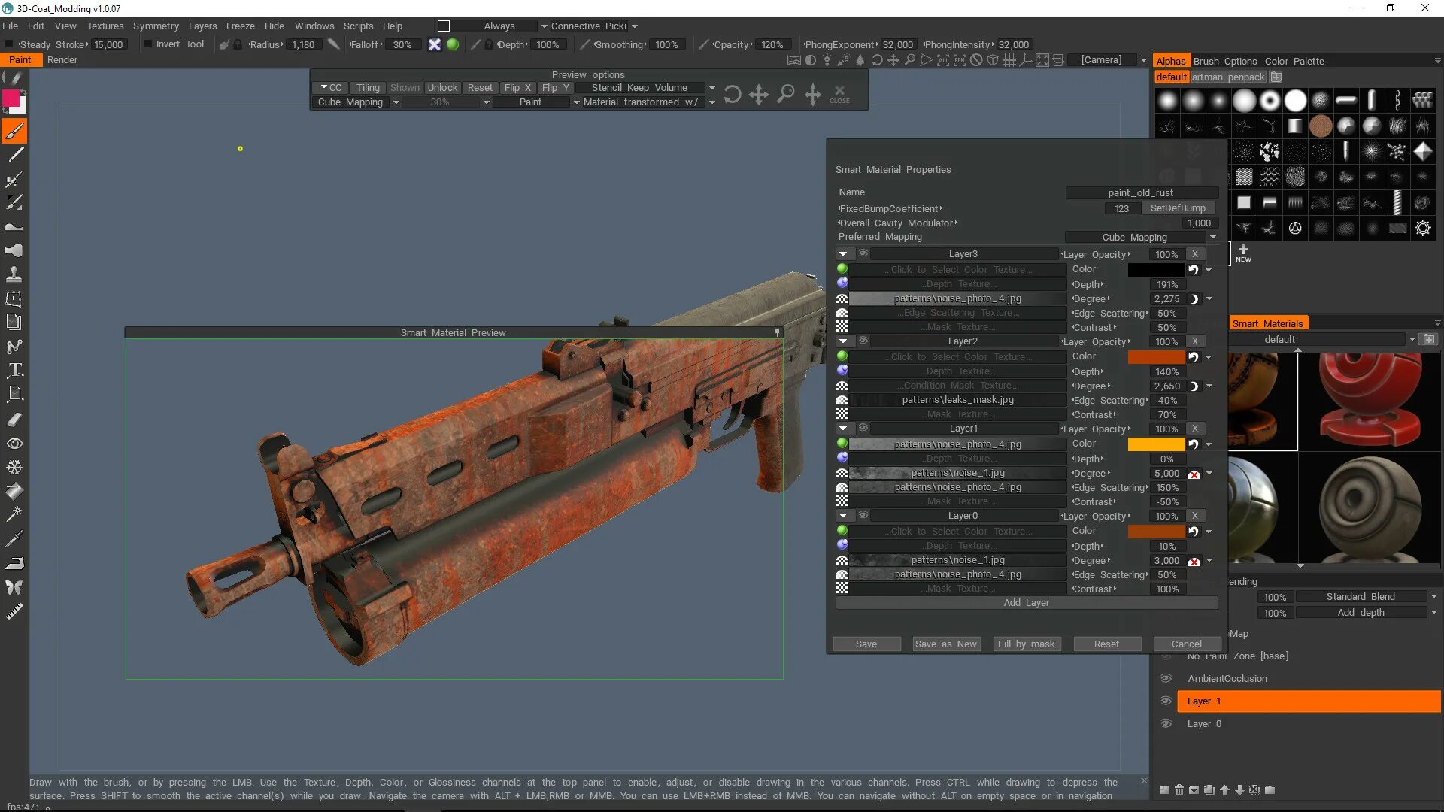Select the Paint tool in toolbar
The image size is (1444, 812).
[x=14, y=130]
